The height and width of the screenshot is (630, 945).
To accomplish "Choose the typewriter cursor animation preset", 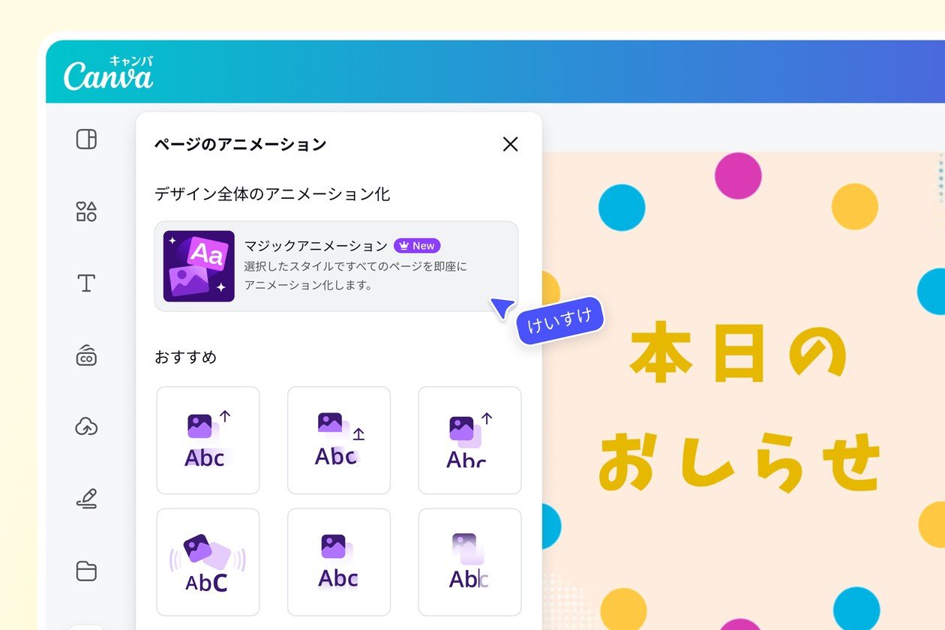I will (x=469, y=562).
